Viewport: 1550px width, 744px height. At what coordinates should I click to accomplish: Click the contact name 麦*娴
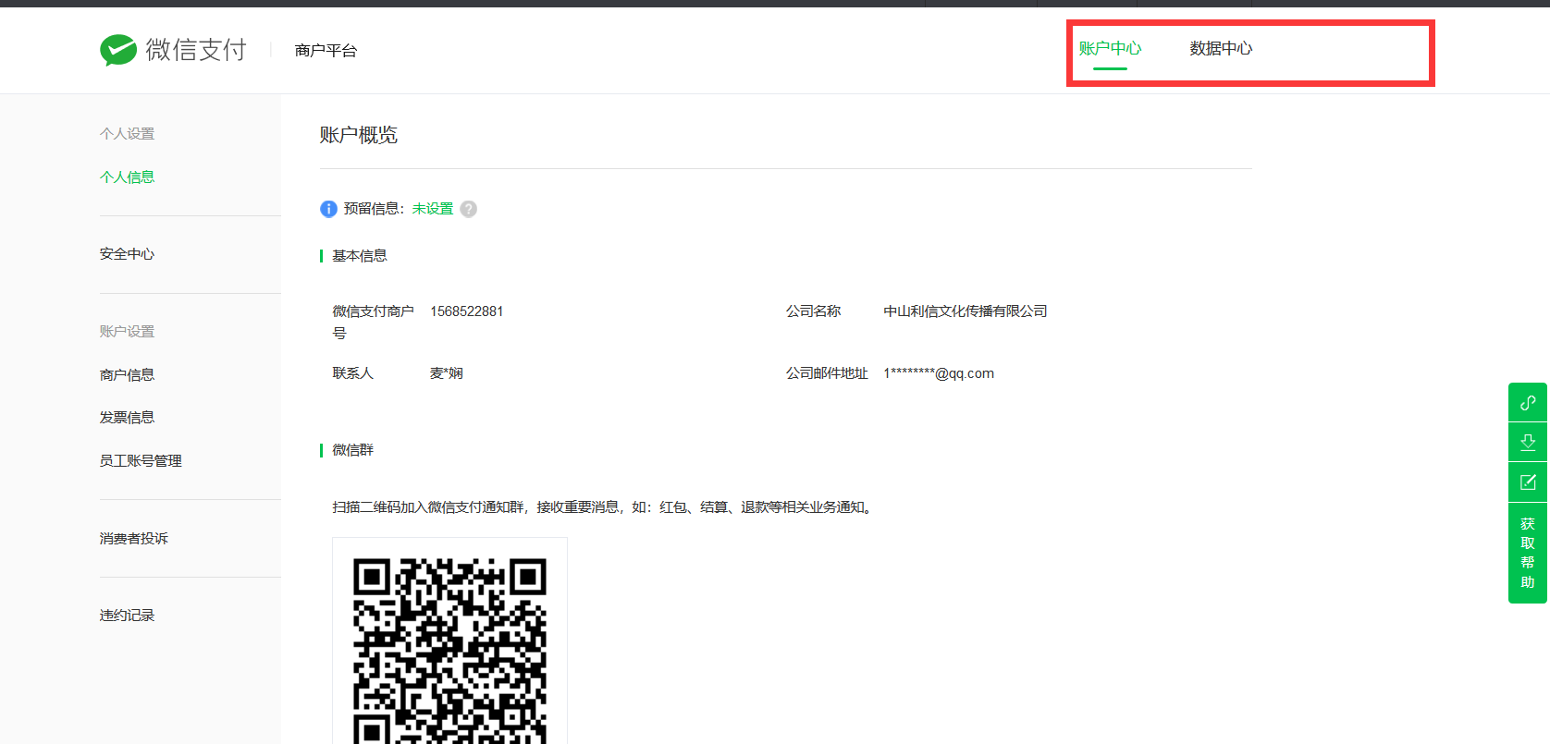click(447, 373)
